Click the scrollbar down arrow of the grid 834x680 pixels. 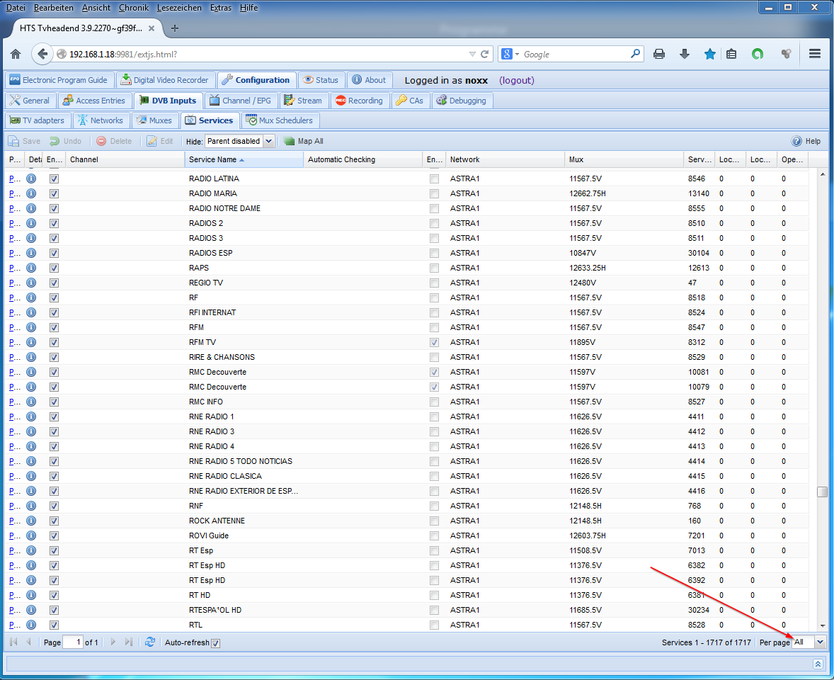coord(823,625)
